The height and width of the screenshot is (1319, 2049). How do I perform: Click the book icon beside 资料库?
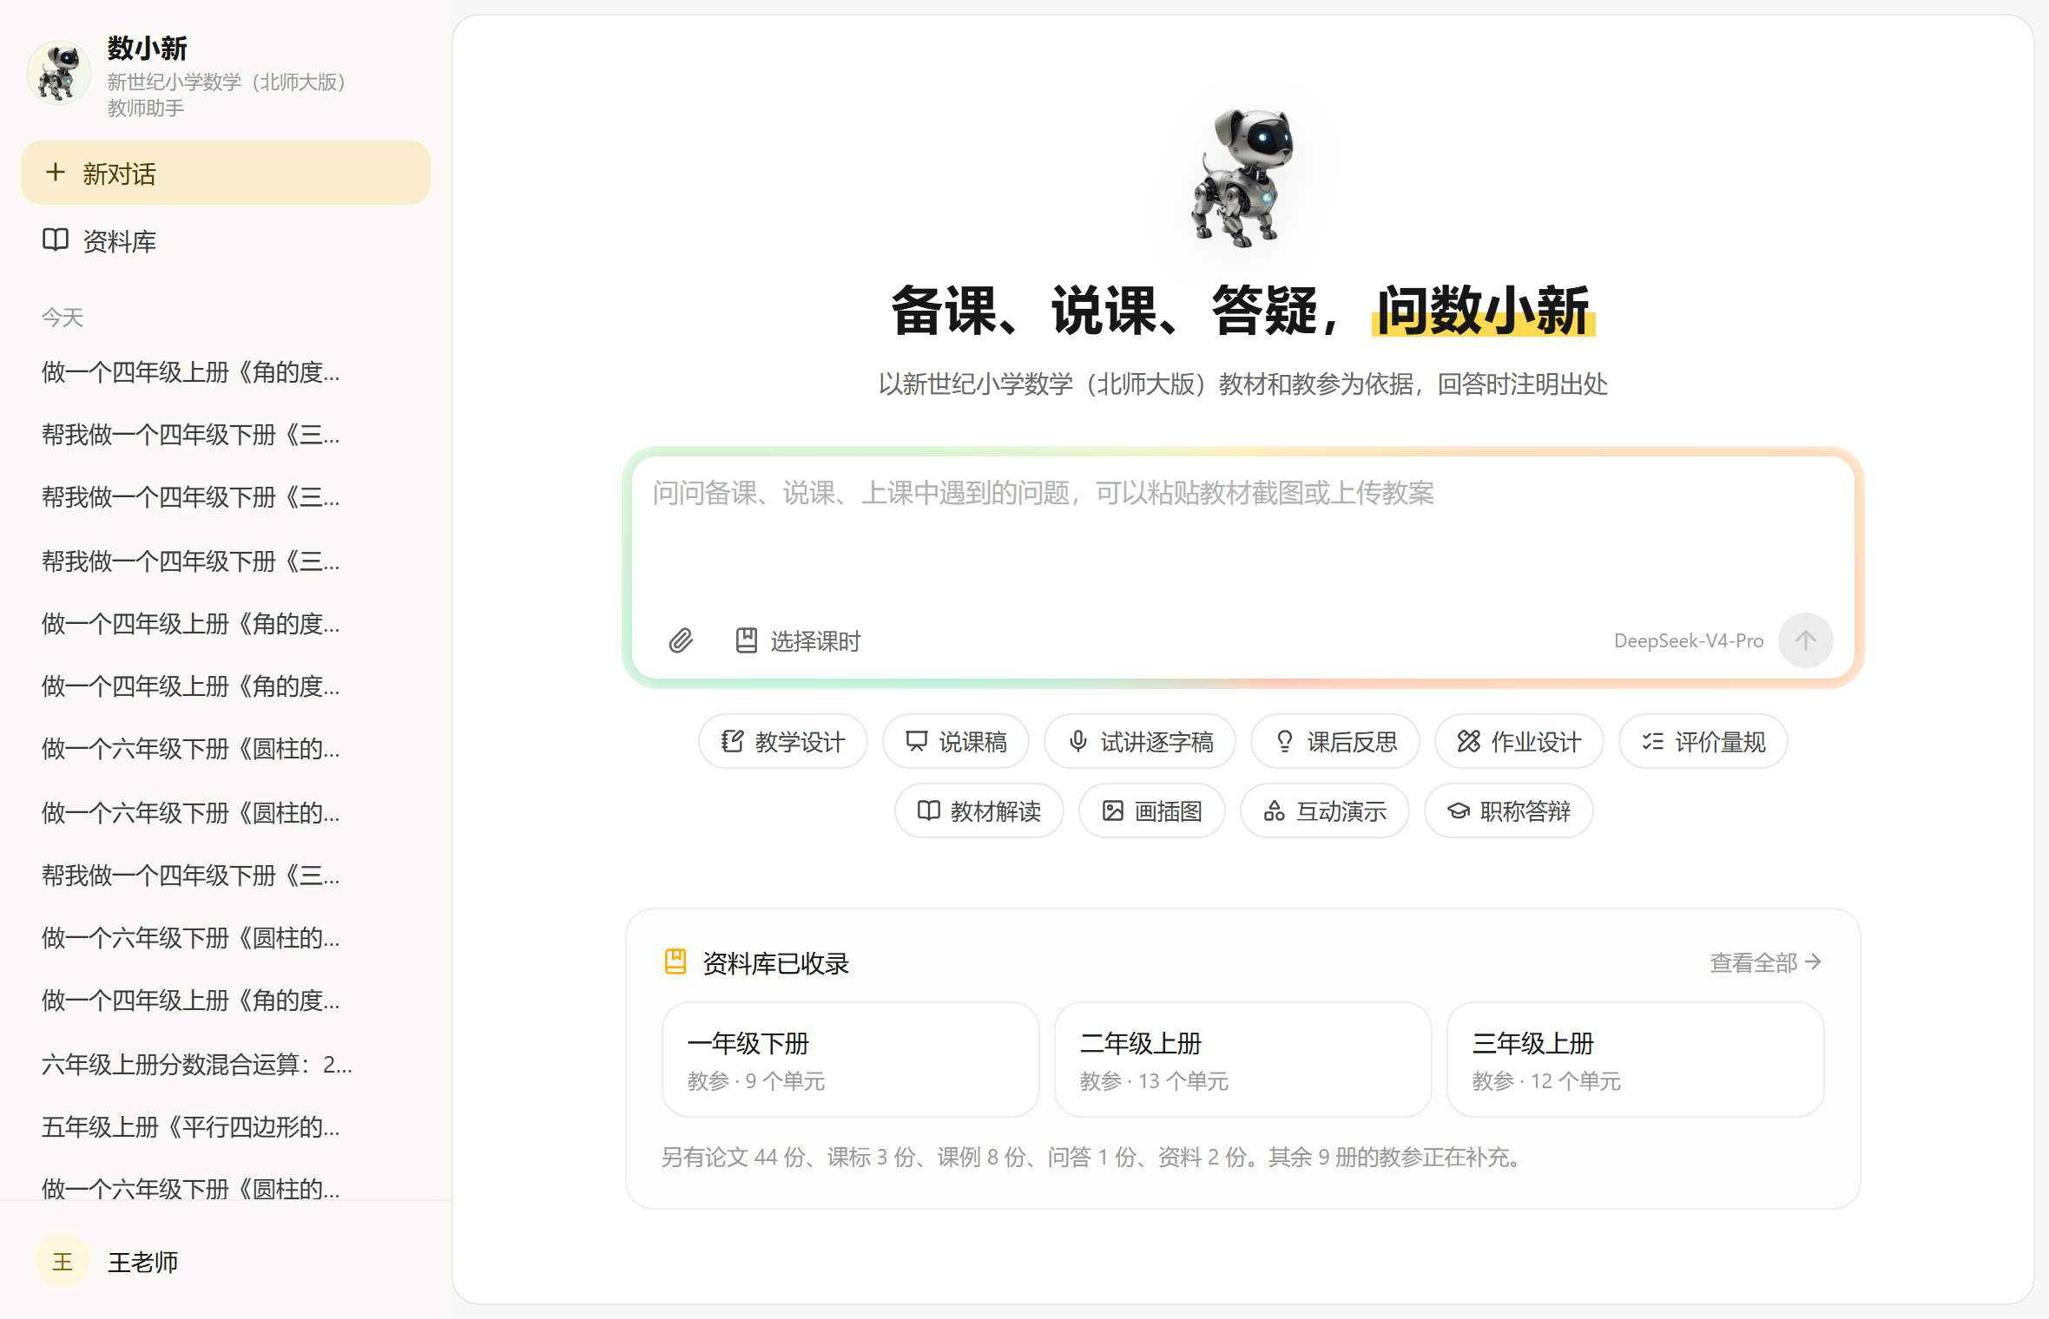click(x=56, y=240)
